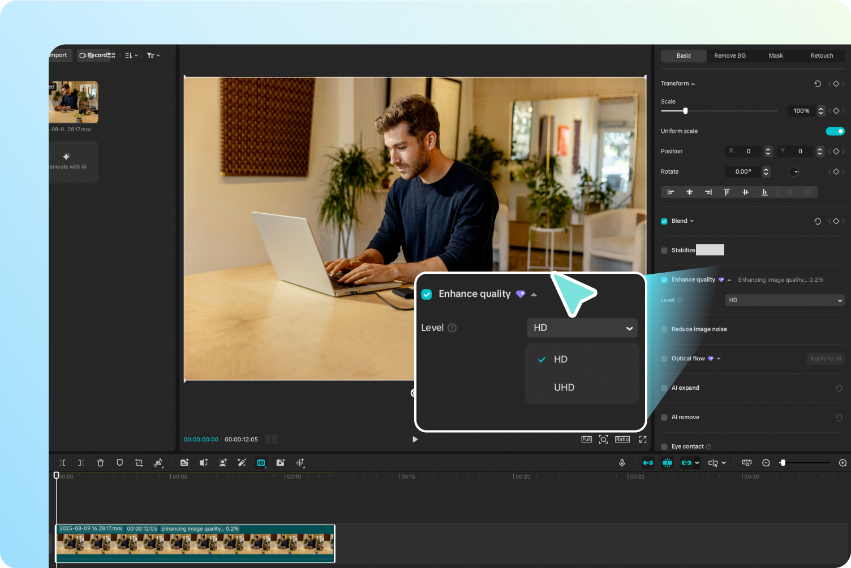
Task: Click the Scale 100% stepper arrows
Action: click(x=821, y=111)
